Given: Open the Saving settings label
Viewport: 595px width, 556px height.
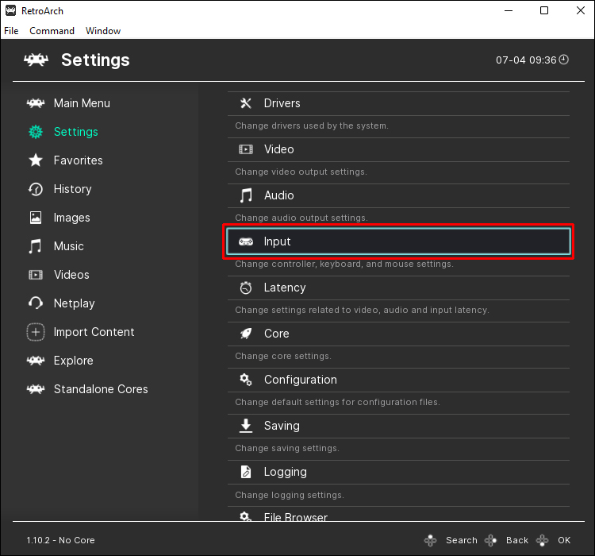Looking at the screenshot, I should pyautogui.click(x=282, y=426).
